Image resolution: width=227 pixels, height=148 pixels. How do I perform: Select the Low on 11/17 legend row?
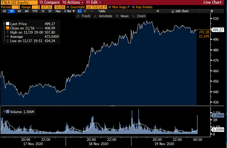pyautogui.click(x=31, y=41)
